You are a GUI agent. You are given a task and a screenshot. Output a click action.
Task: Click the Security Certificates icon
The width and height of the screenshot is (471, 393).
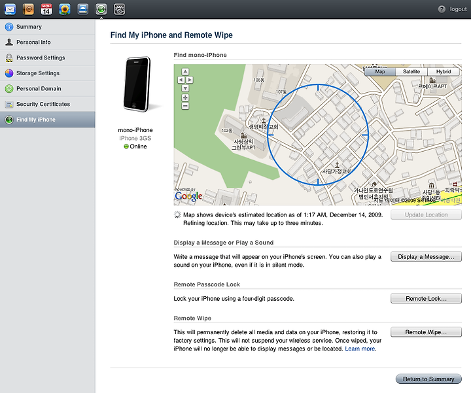pos(9,105)
